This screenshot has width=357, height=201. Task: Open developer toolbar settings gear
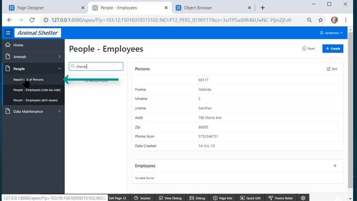point(303,198)
